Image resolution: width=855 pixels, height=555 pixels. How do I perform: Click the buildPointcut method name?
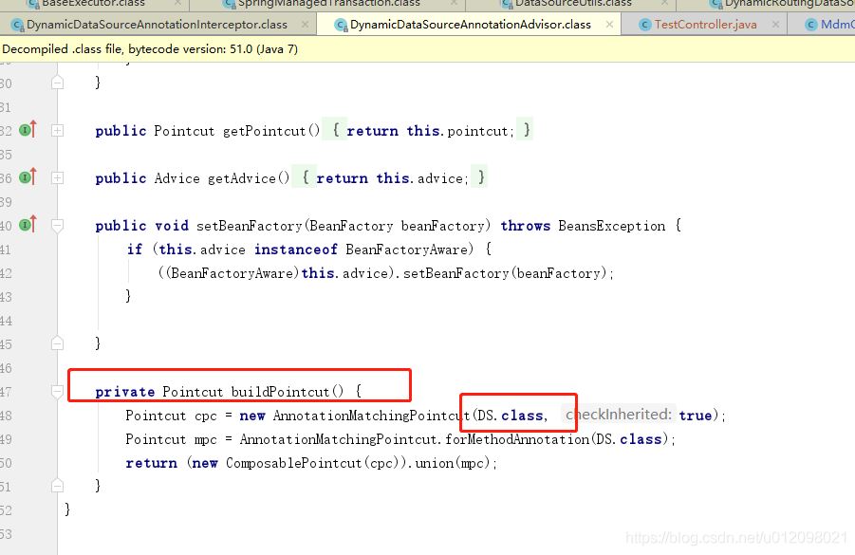[281, 392]
